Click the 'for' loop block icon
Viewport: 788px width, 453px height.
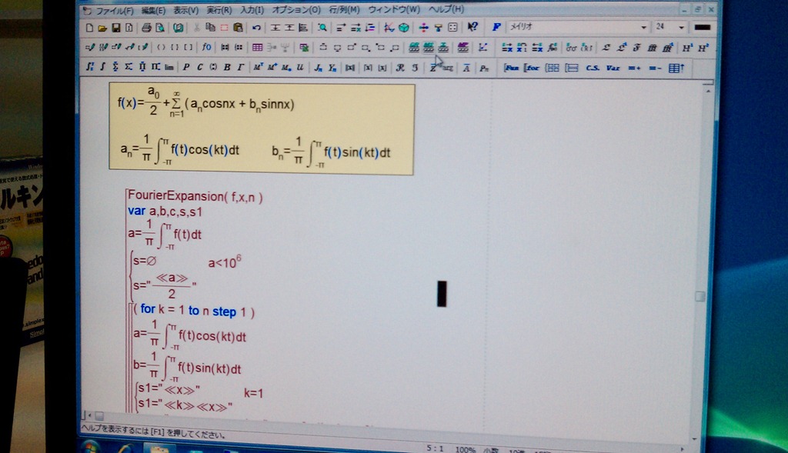(x=531, y=68)
